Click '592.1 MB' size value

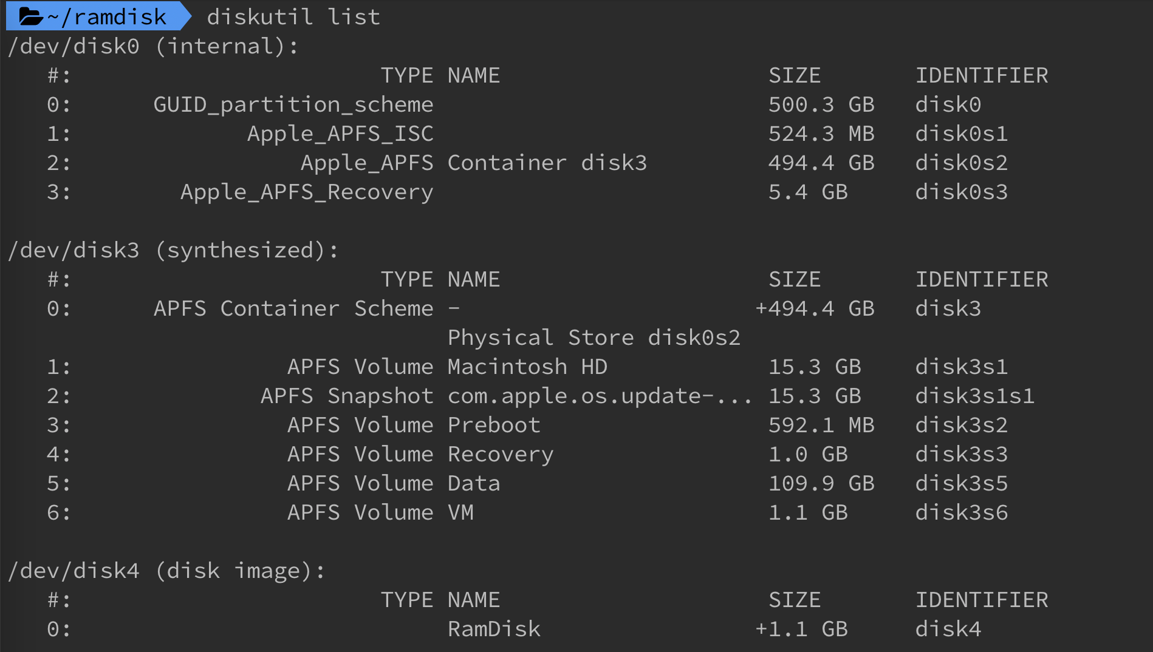[x=821, y=425]
